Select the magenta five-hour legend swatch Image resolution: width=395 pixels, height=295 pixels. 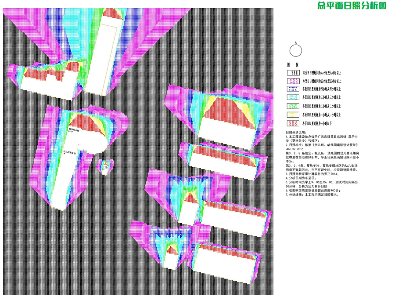(x=293, y=81)
